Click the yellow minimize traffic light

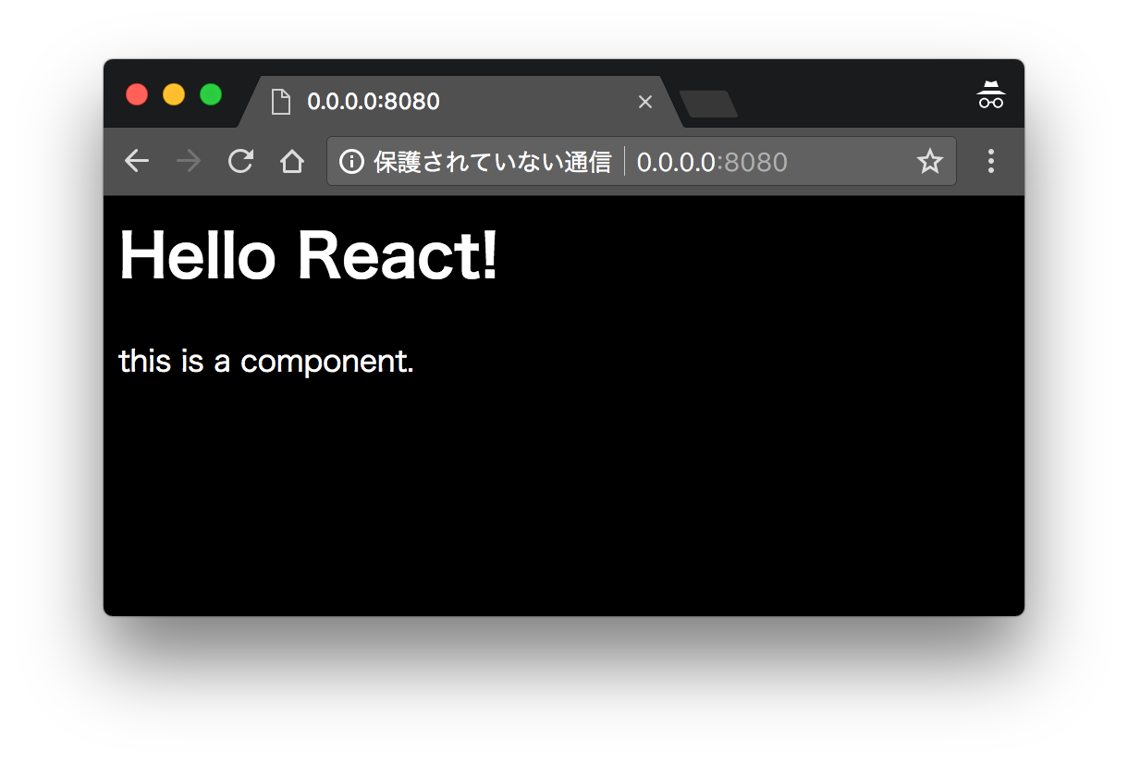pyautogui.click(x=174, y=93)
